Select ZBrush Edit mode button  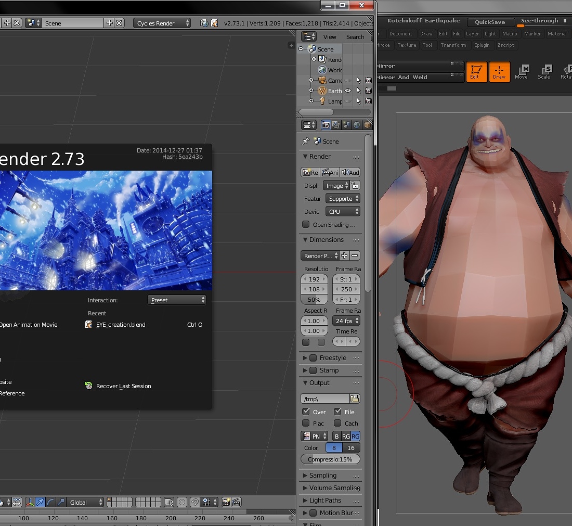tap(476, 72)
